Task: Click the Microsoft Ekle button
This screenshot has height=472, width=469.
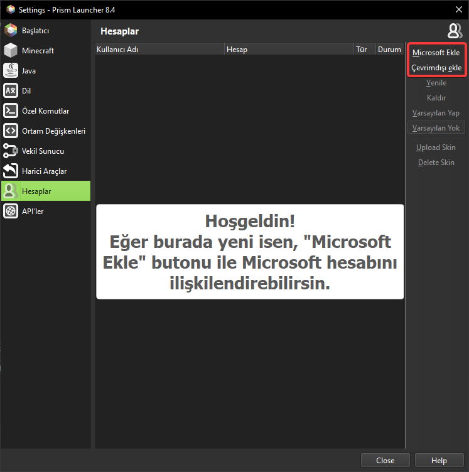Action: tap(436, 52)
